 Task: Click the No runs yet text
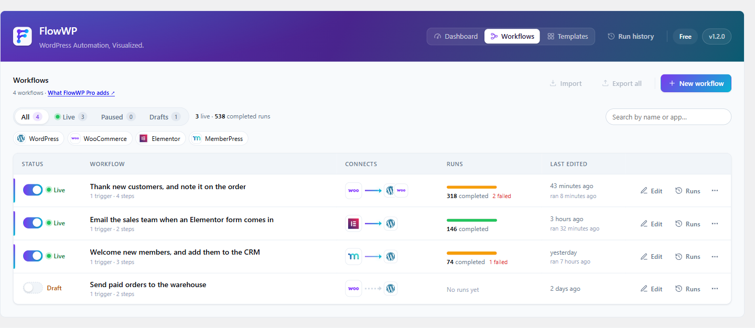pyautogui.click(x=463, y=290)
